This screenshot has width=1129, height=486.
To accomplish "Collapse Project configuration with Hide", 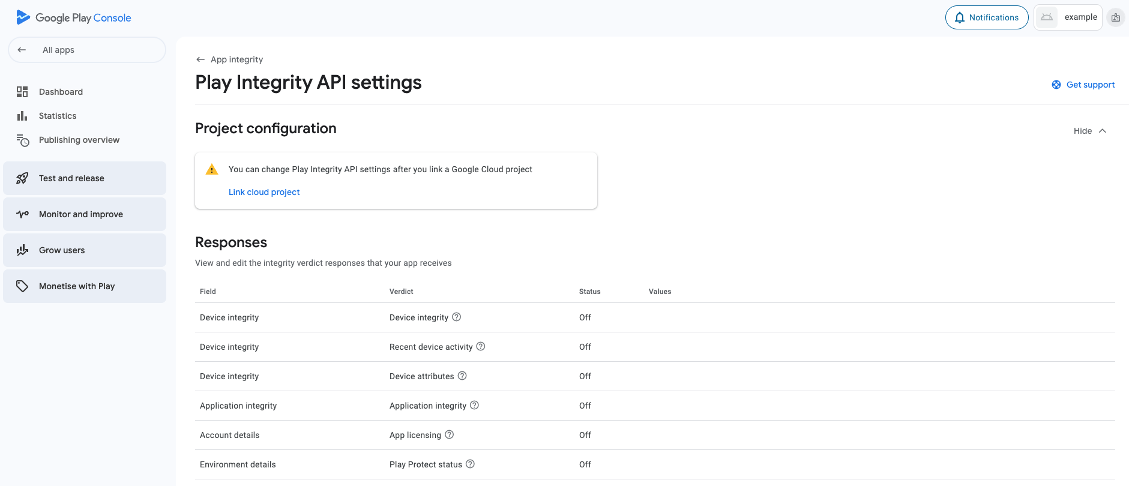I will click(x=1089, y=131).
